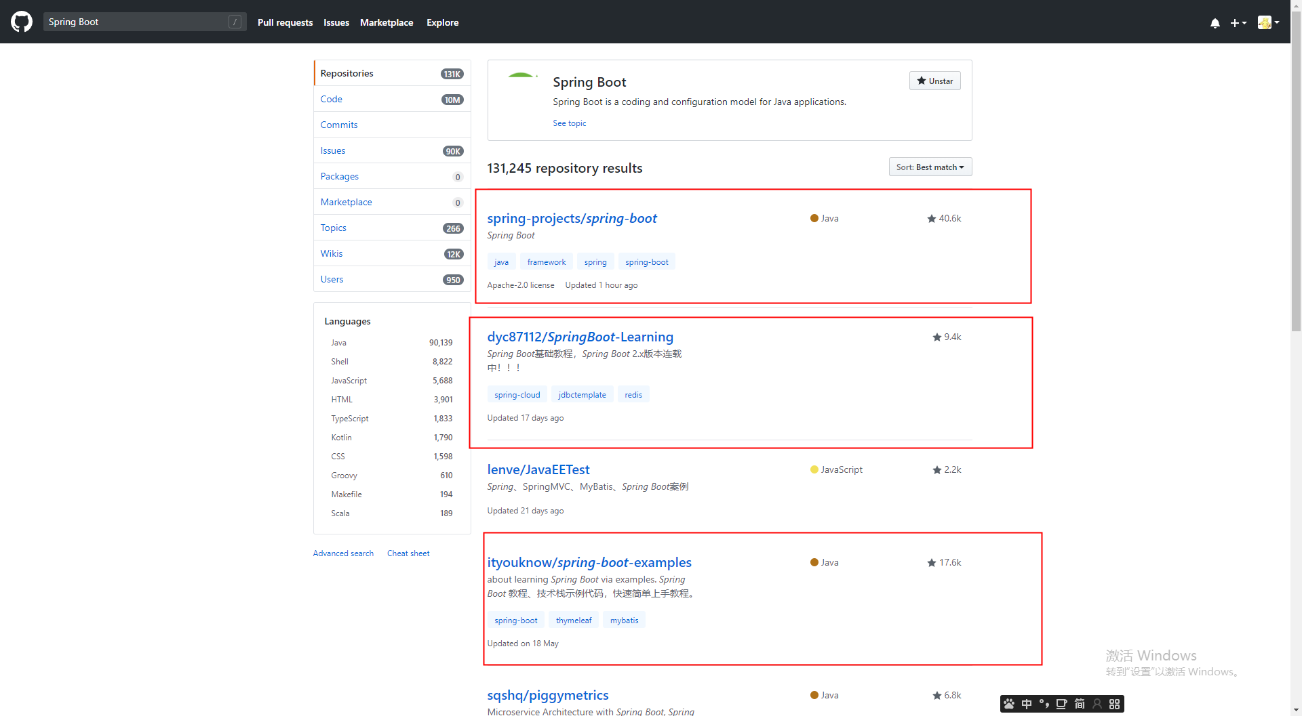Select the Code results tab
This screenshot has width=1302, height=716.
(332, 99)
